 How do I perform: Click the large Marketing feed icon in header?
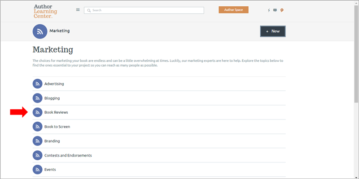pyautogui.click(x=40, y=31)
